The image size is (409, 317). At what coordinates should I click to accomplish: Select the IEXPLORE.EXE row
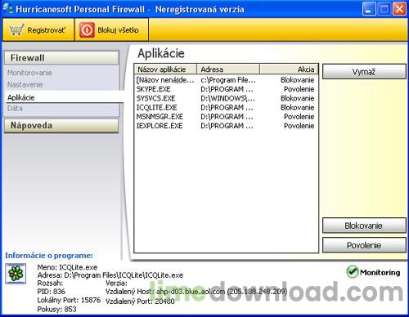tap(226, 126)
